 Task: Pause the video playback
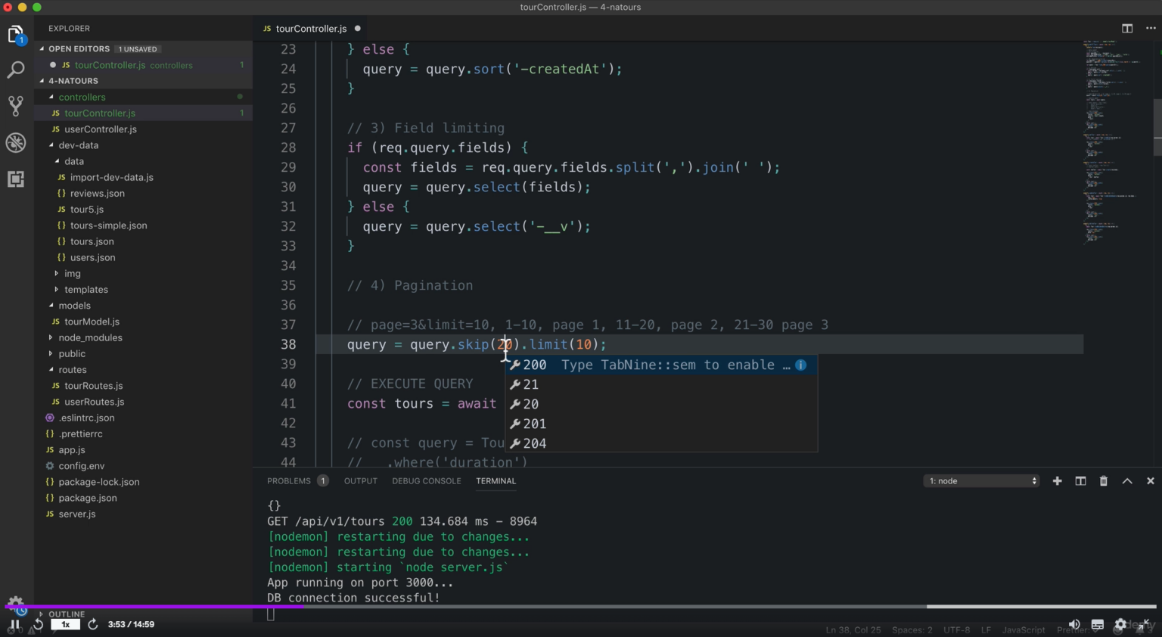[14, 625]
